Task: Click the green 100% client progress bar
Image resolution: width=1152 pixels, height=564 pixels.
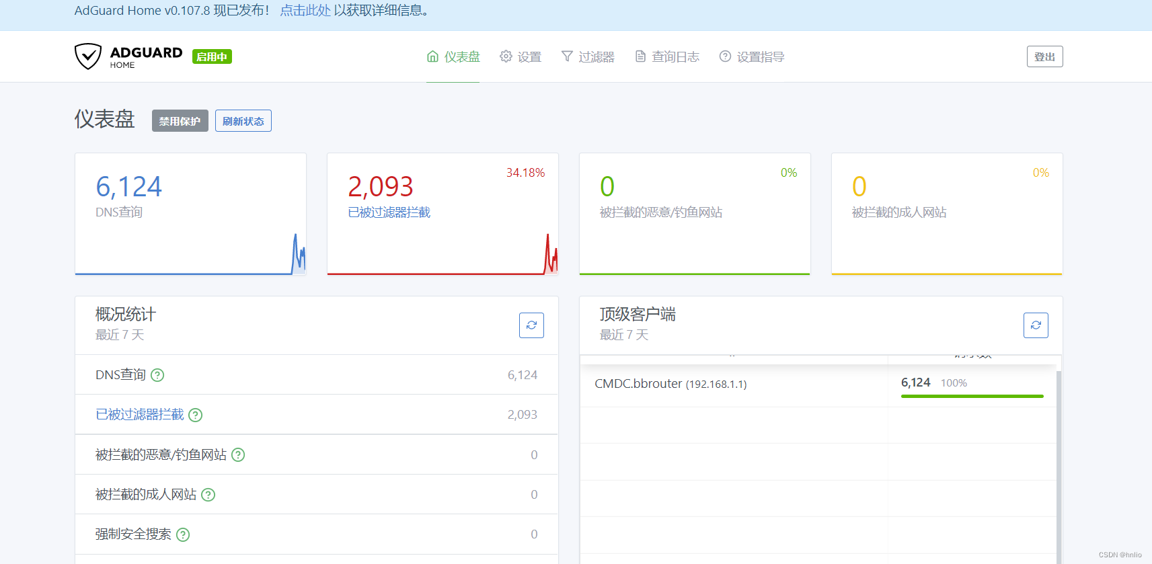Action: [972, 397]
